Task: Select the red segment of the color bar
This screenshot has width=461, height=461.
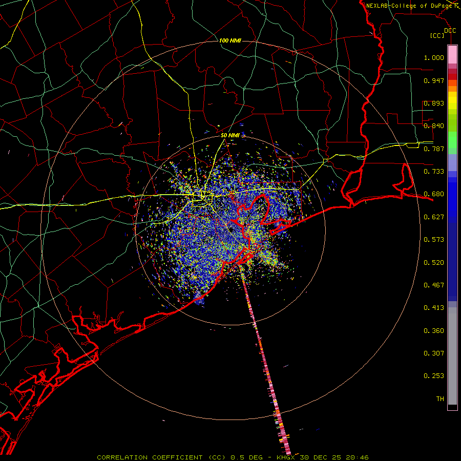Action: [x=452, y=77]
